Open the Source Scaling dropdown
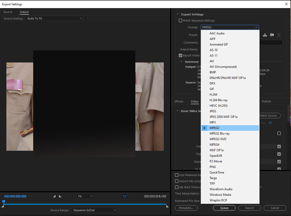 tap(54, 18)
